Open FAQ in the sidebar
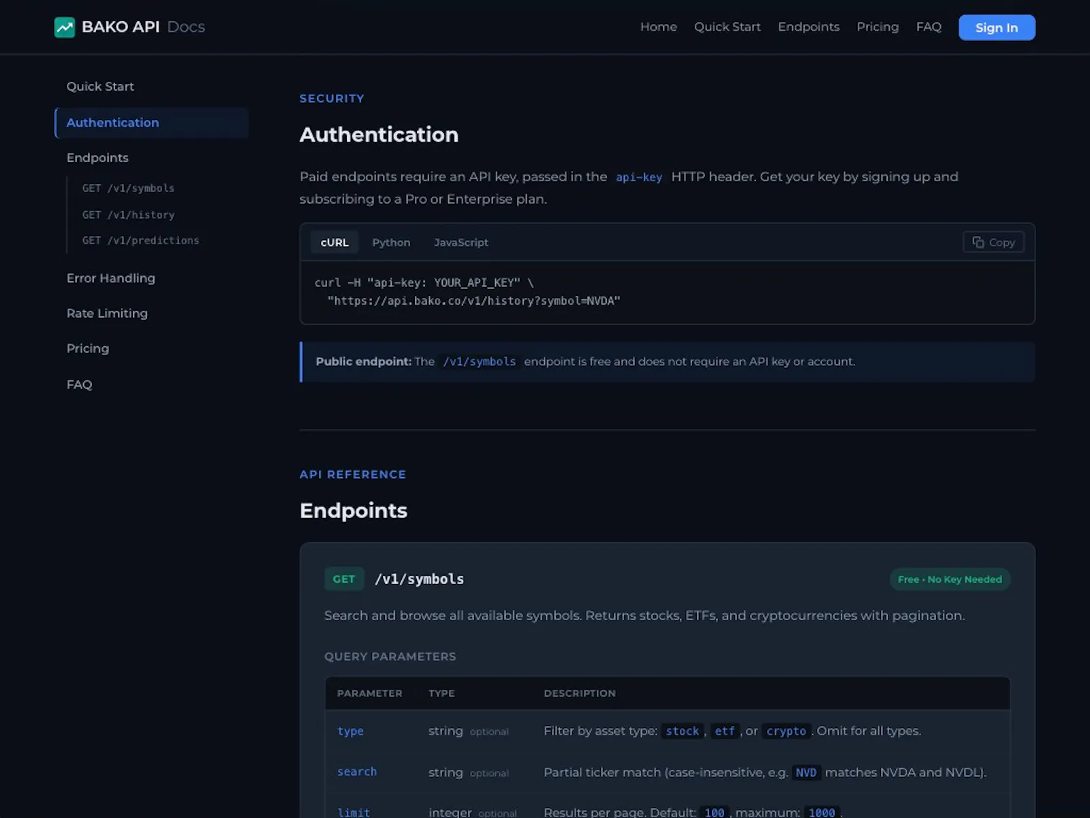 tap(79, 384)
